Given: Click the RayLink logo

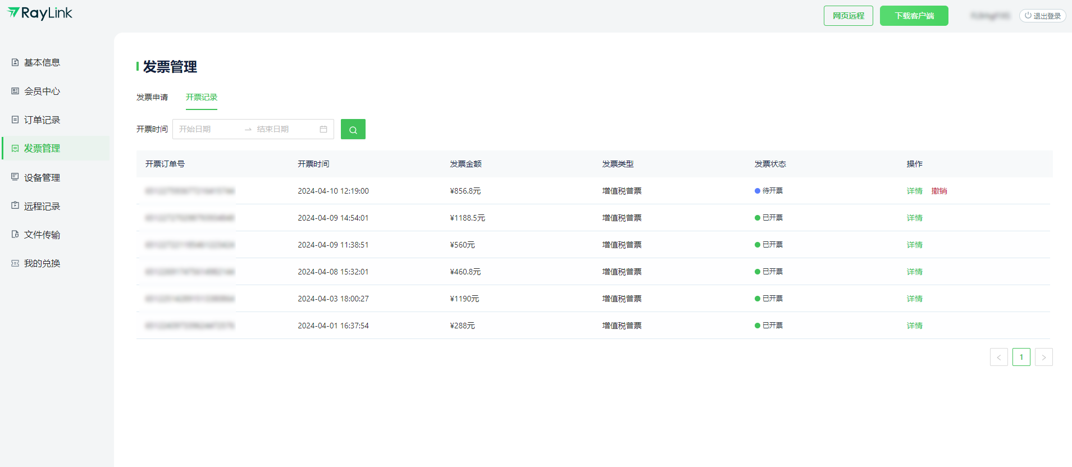Looking at the screenshot, I should tap(40, 13).
